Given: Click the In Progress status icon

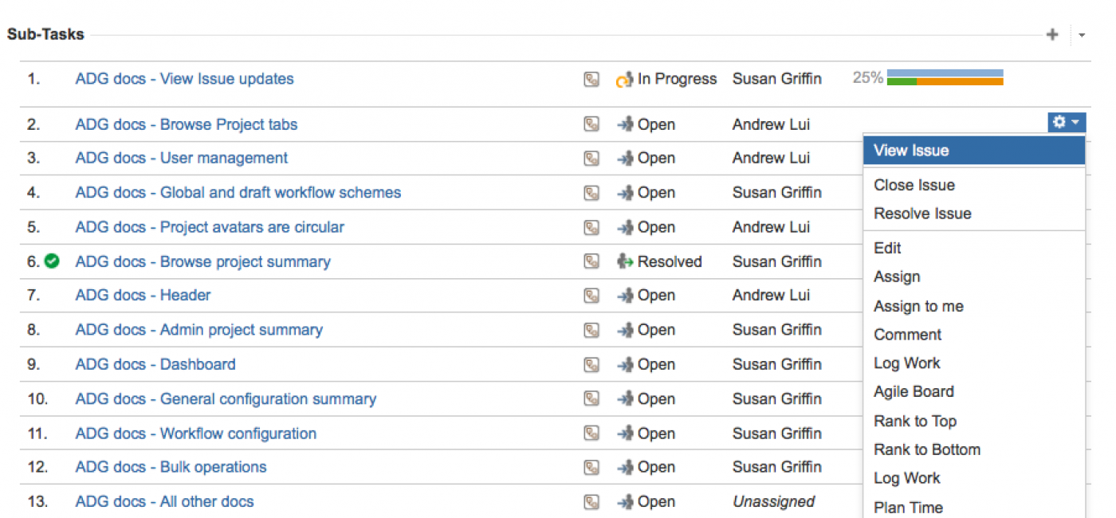Looking at the screenshot, I should [x=624, y=80].
